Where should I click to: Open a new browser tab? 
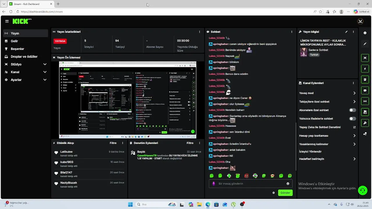click(x=58, y=4)
